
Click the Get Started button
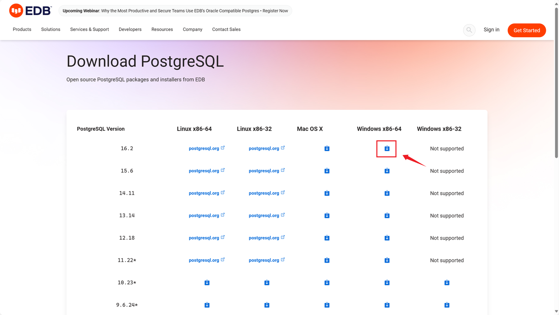point(527,30)
